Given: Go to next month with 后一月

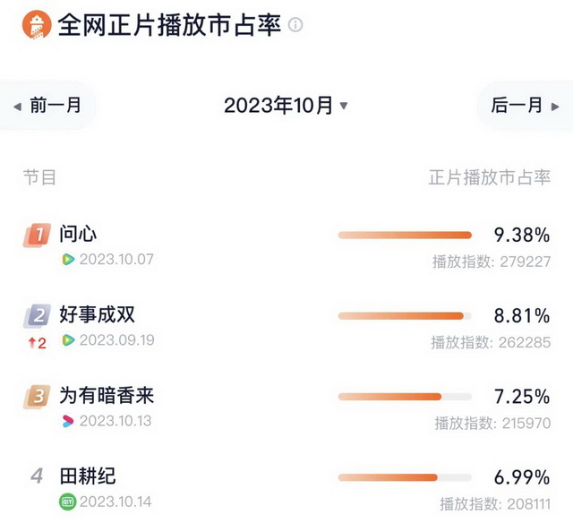Looking at the screenshot, I should pos(525,106).
